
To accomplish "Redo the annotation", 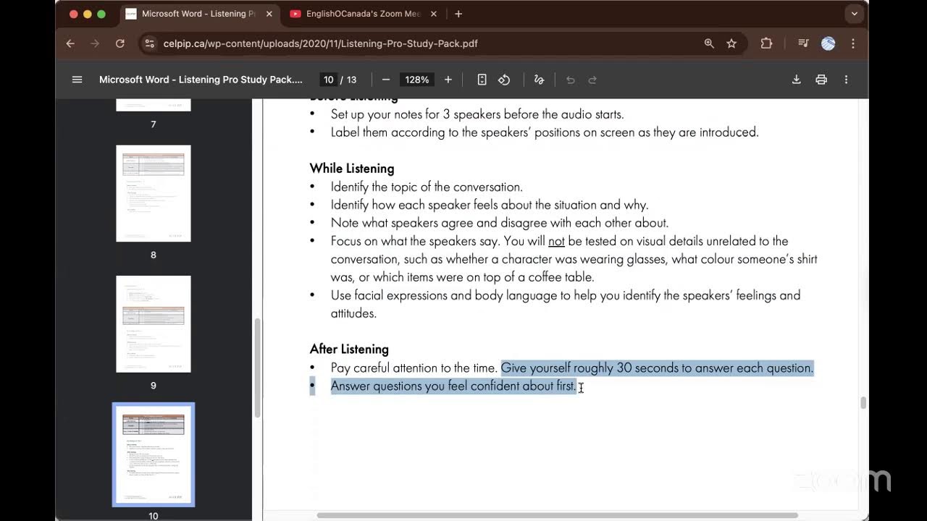I will point(592,80).
